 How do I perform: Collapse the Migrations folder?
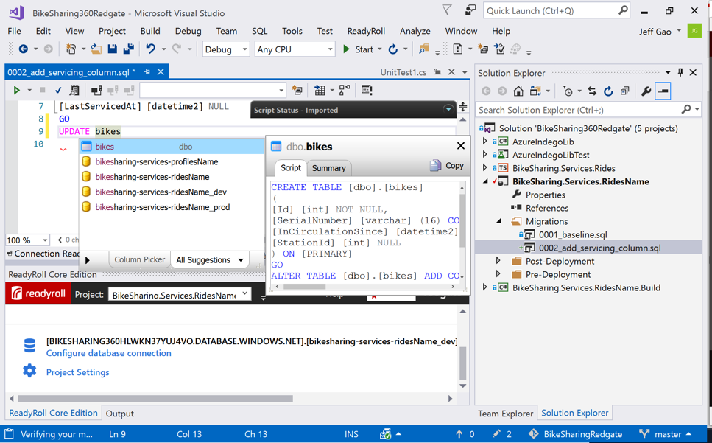click(498, 221)
